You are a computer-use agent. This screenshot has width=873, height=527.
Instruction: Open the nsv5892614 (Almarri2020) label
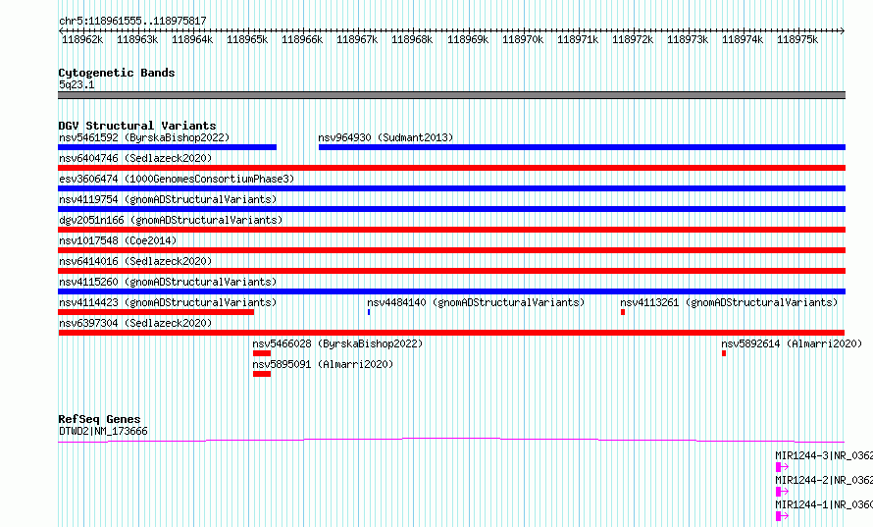coord(792,343)
